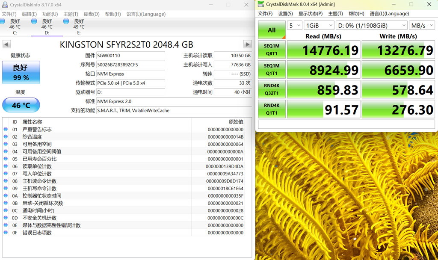Click RND4K Q32T1 write result 578.64
438x260 pixels.
398,89
